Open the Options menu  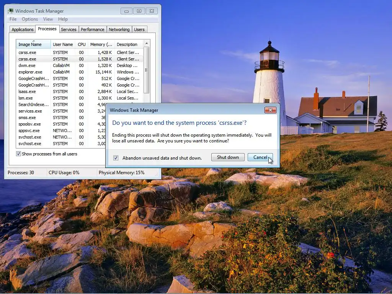click(x=30, y=19)
